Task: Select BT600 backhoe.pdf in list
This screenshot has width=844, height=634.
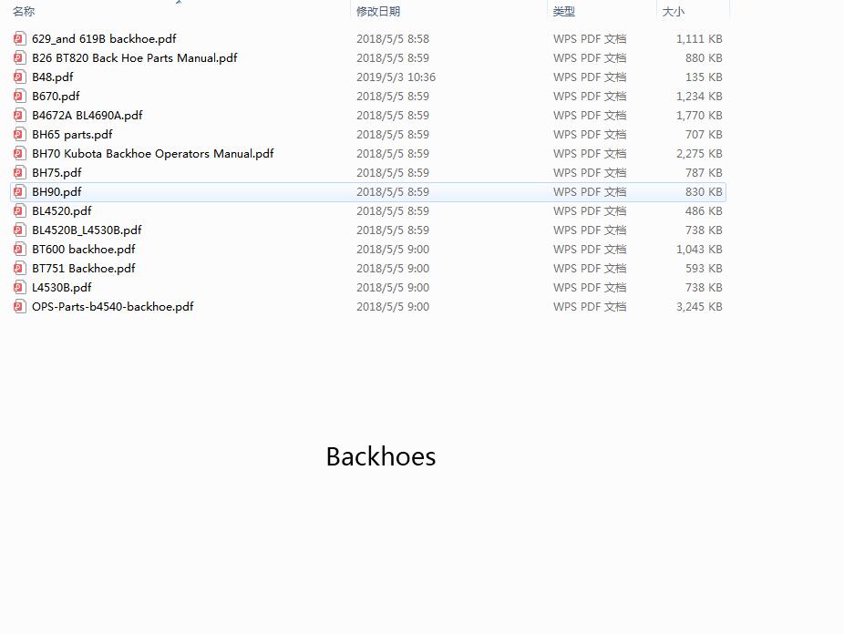Action: click(x=83, y=250)
